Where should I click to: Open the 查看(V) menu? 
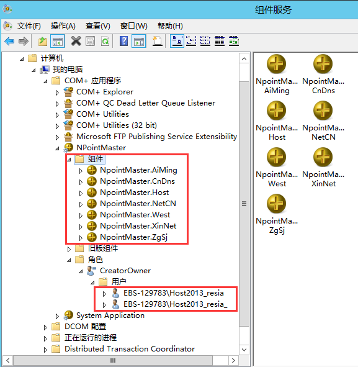(98, 26)
